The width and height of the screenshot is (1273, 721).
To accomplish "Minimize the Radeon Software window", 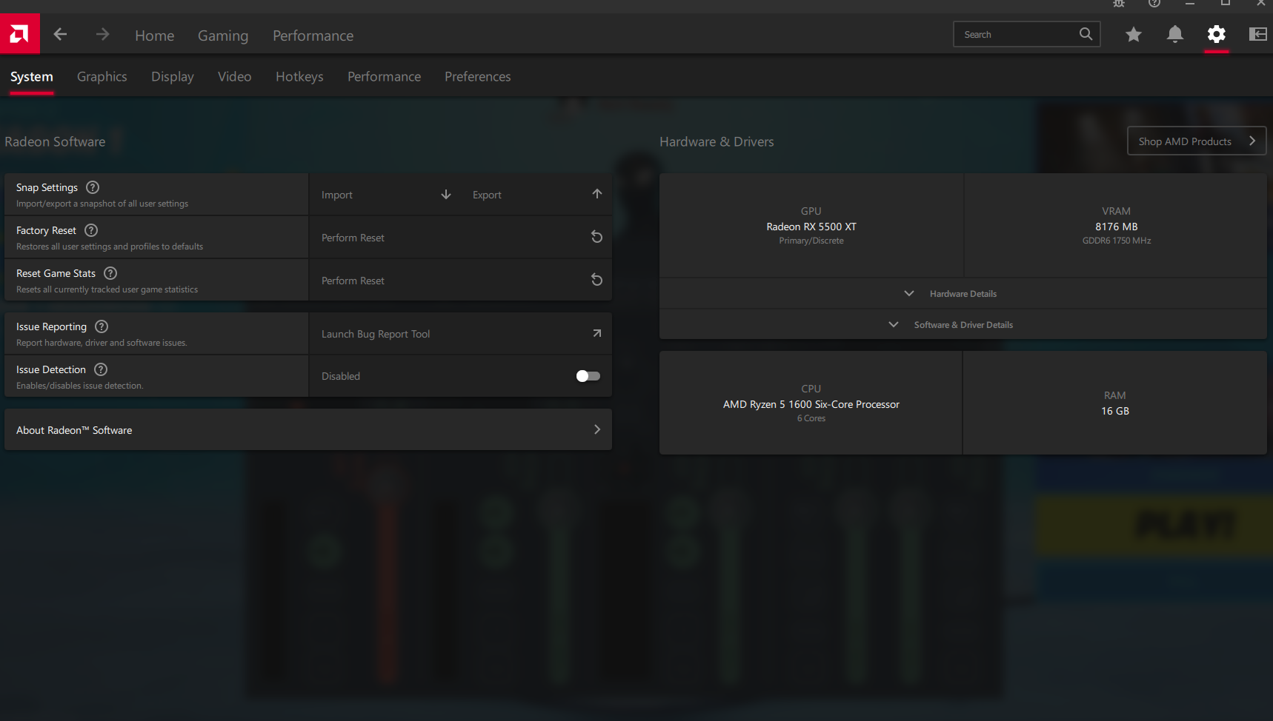I will (1190, 3).
